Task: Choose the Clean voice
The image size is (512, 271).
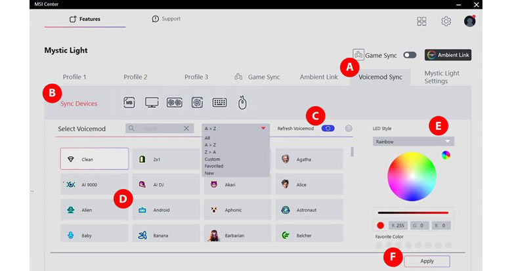Action: tap(95, 159)
